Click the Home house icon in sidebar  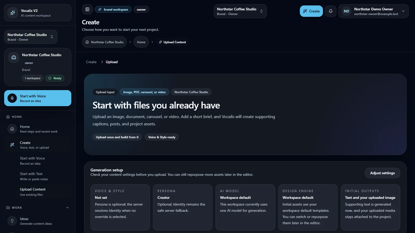click(x=12, y=129)
